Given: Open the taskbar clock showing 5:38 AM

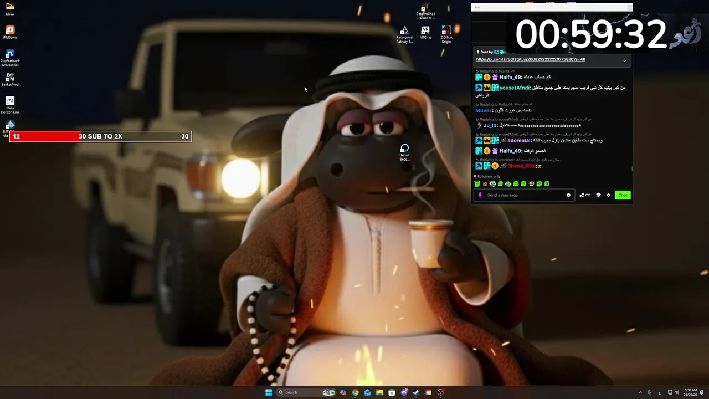Looking at the screenshot, I should tap(690, 392).
